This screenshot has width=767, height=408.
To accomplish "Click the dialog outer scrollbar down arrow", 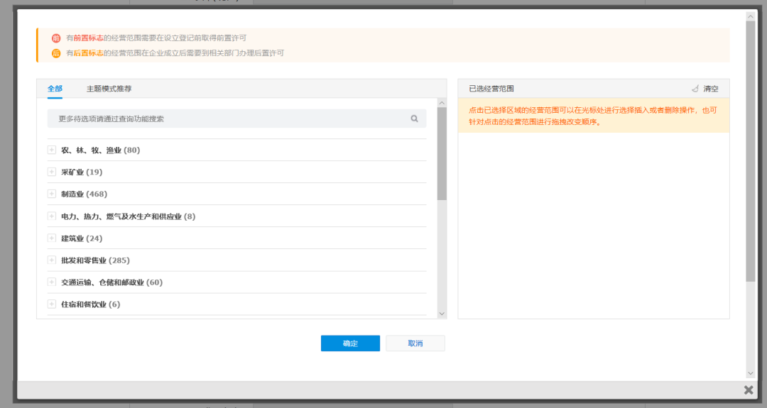I will 751,373.
